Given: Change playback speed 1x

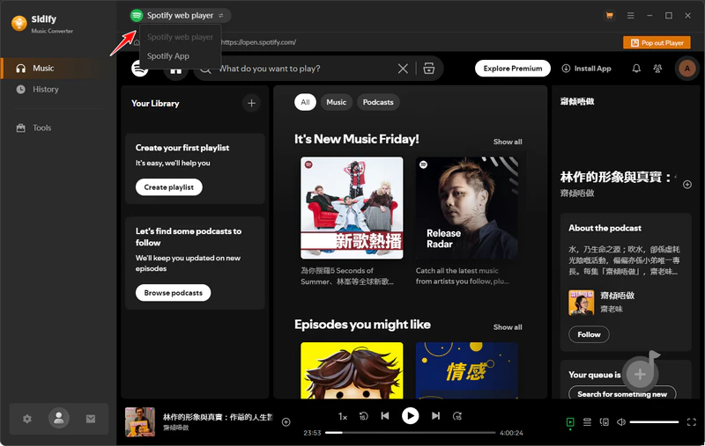Looking at the screenshot, I should [343, 417].
